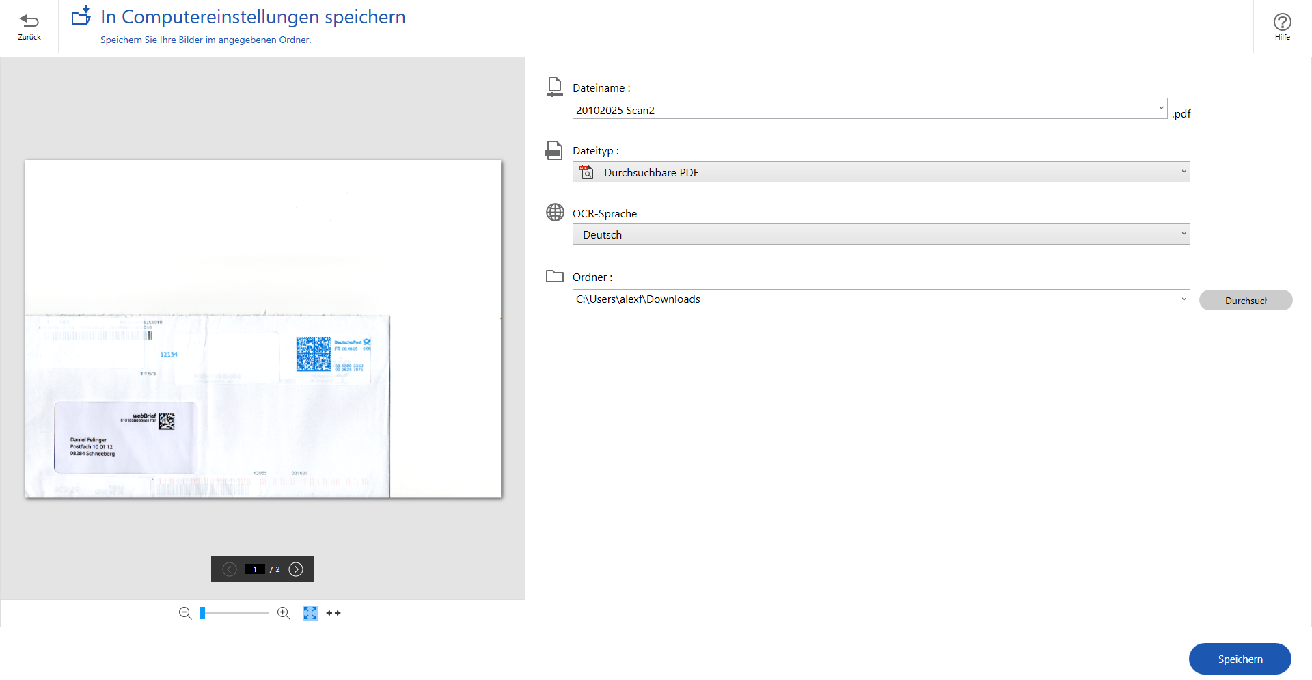Expand the Ordner path dropdown
Viewport: 1312px width, 680px height.
pos(1184,299)
